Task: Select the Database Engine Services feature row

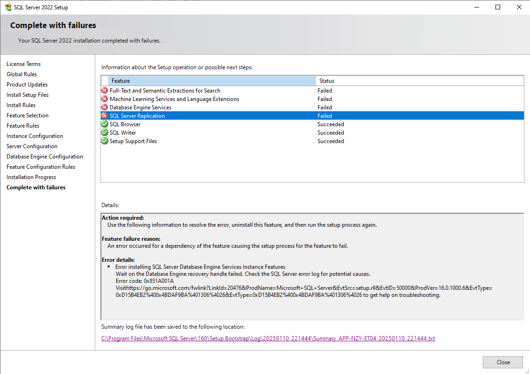Action: (312, 108)
